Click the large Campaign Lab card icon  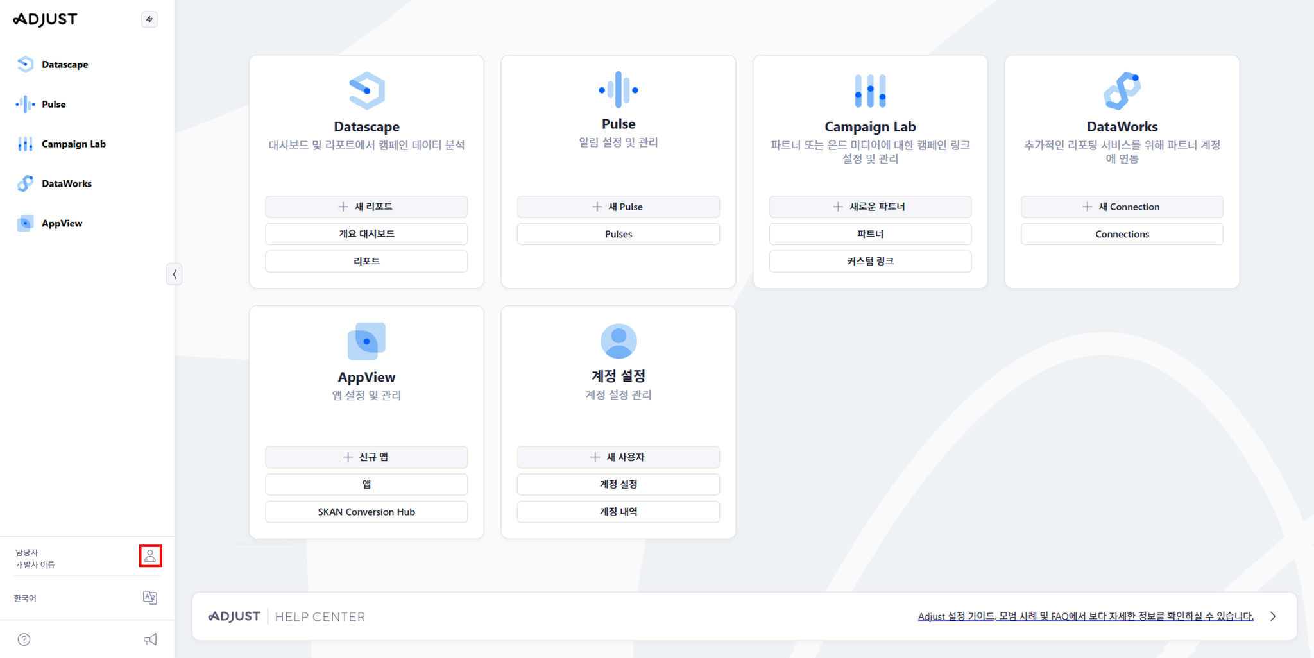coord(870,90)
